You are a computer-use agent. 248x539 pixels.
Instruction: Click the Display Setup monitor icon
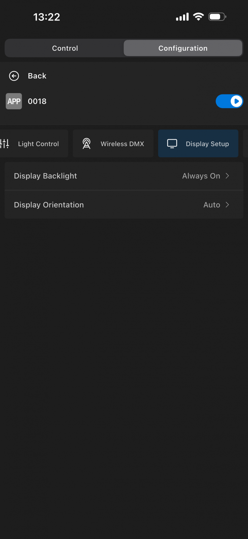[x=172, y=143]
